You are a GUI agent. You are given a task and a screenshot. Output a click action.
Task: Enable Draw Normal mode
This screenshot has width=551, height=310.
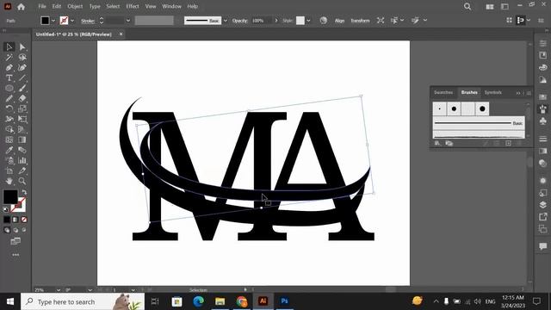7,230
